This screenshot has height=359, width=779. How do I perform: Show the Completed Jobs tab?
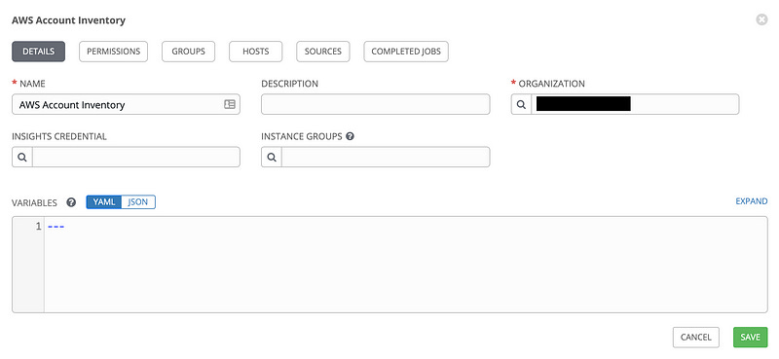click(406, 52)
